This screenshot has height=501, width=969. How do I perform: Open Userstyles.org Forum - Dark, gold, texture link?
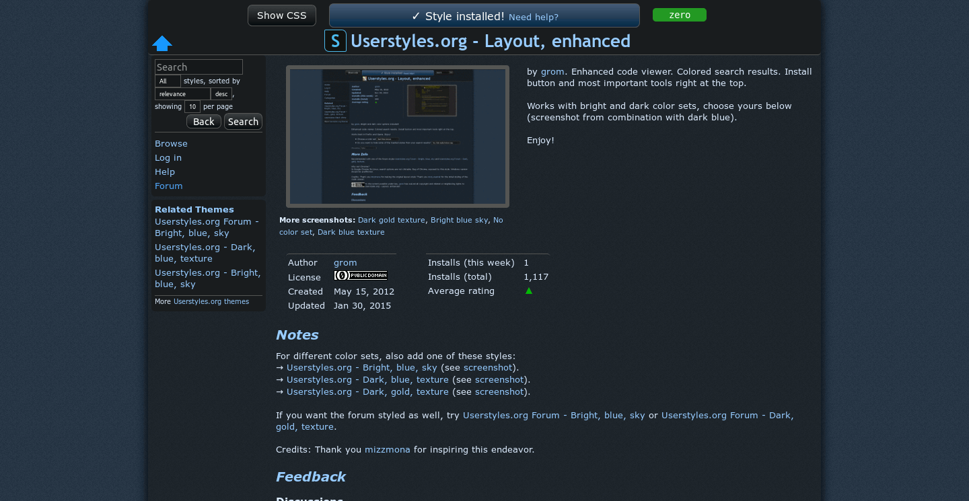(535, 421)
